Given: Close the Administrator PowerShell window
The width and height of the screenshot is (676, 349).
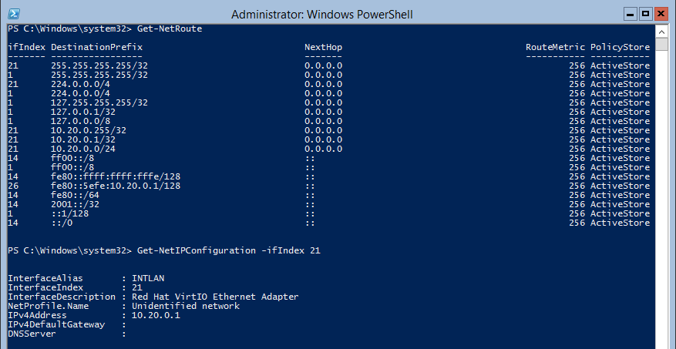Looking at the screenshot, I should click(x=661, y=14).
